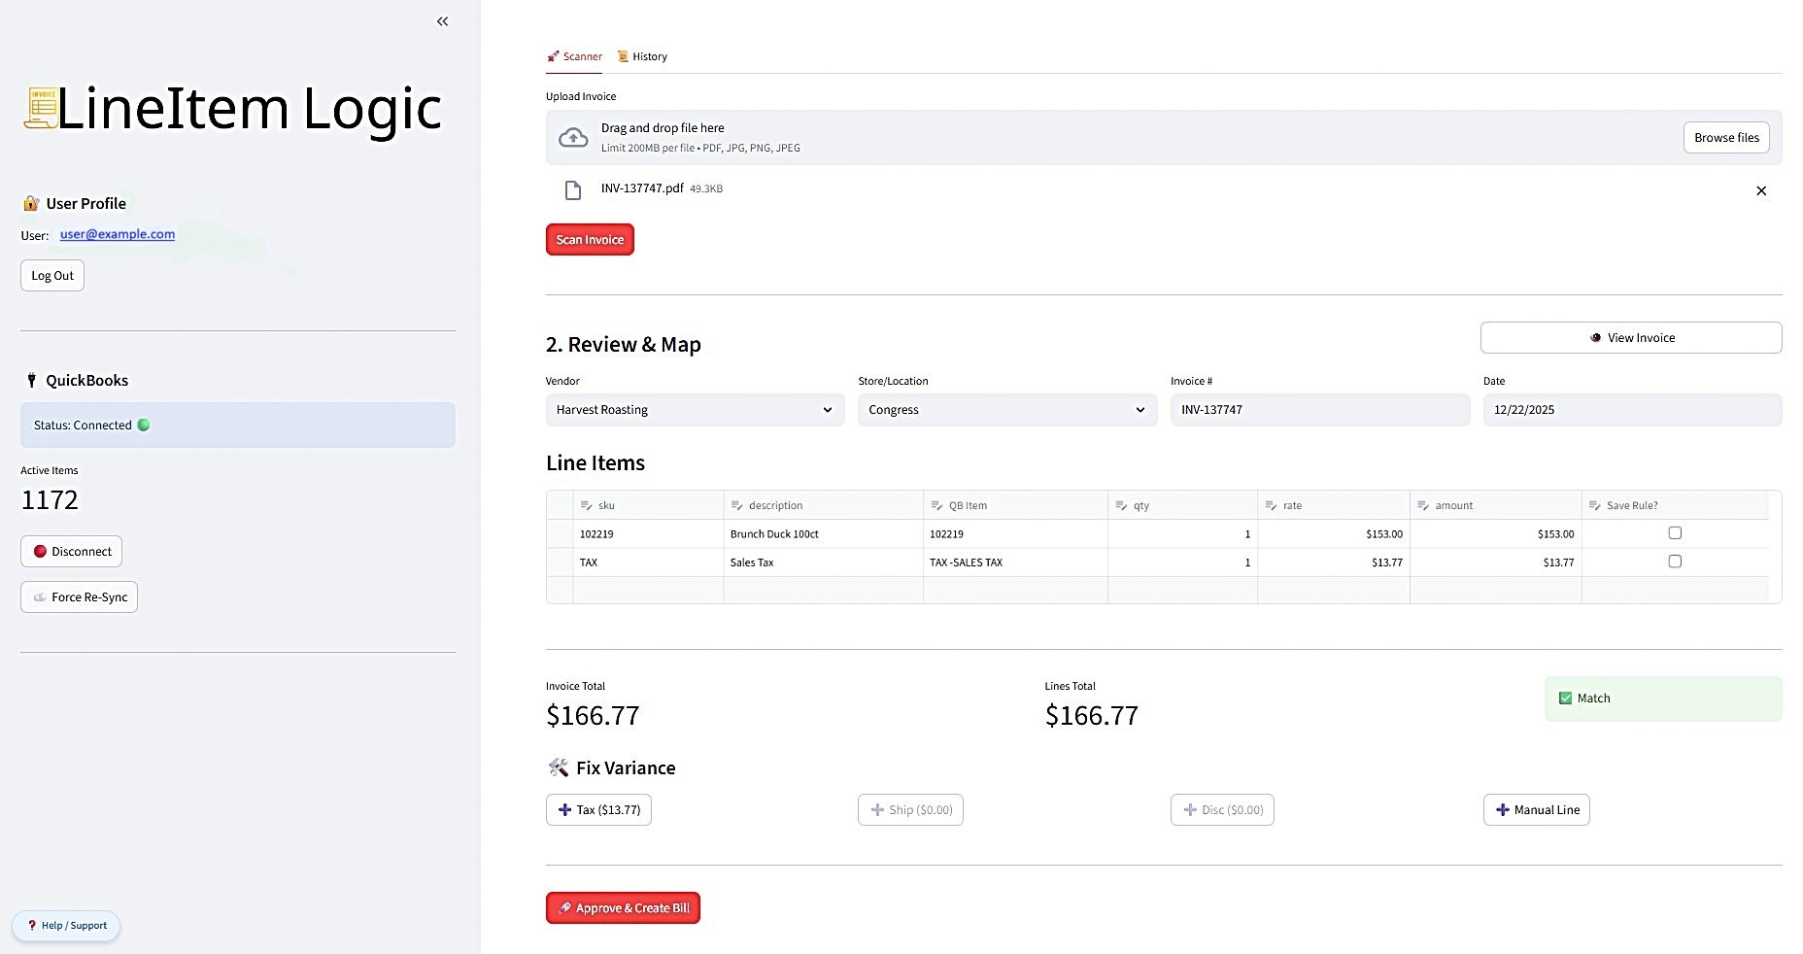1803x954 pixels.
Task: Click Approve & Create Bill
Action: pos(623,907)
